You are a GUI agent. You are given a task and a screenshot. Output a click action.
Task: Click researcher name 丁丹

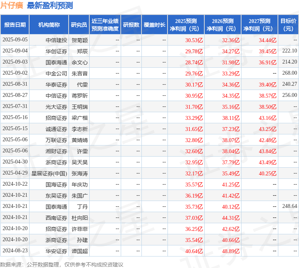(82, 207)
